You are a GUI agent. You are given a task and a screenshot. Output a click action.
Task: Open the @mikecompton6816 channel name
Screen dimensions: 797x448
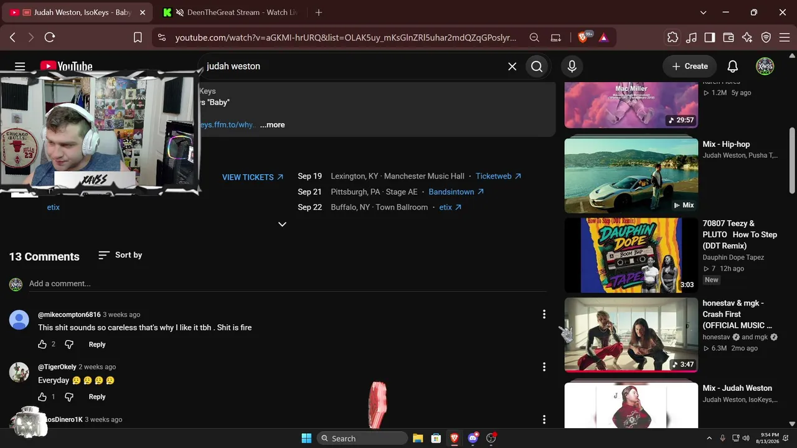click(69, 314)
